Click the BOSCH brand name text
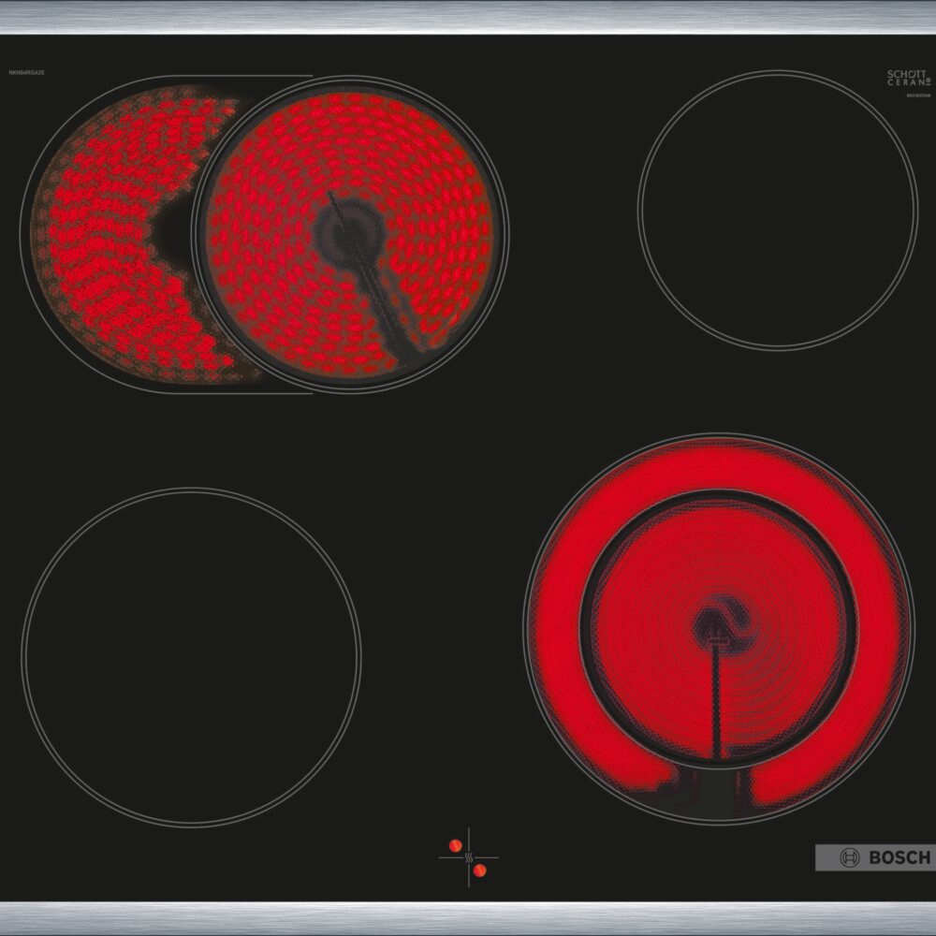 (899, 857)
